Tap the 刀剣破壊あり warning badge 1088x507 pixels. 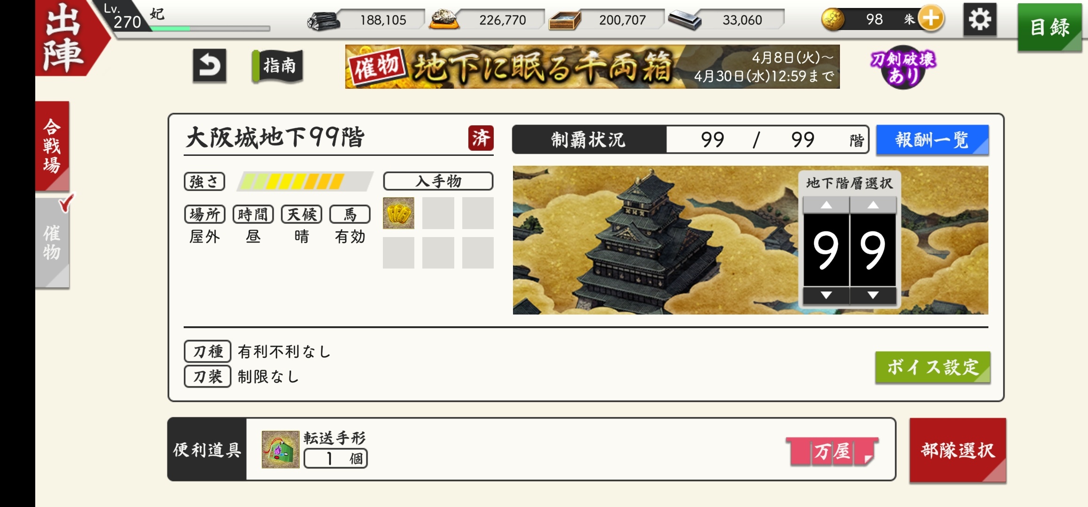pos(902,67)
